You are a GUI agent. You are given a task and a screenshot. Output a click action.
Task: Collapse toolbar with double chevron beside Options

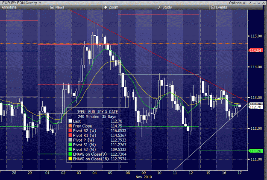[244, 3]
